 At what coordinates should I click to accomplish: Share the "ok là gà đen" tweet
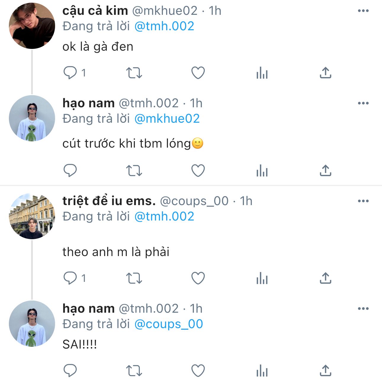tap(325, 73)
